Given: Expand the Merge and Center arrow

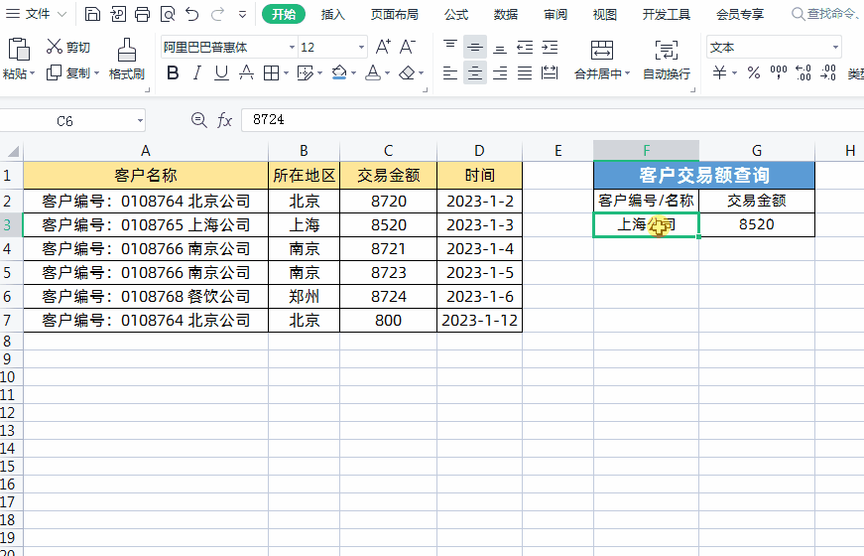Looking at the screenshot, I should point(627,73).
